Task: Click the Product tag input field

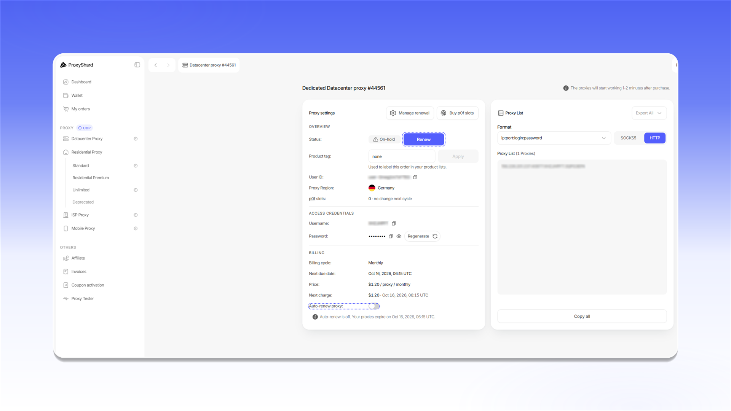Action: [x=402, y=156]
